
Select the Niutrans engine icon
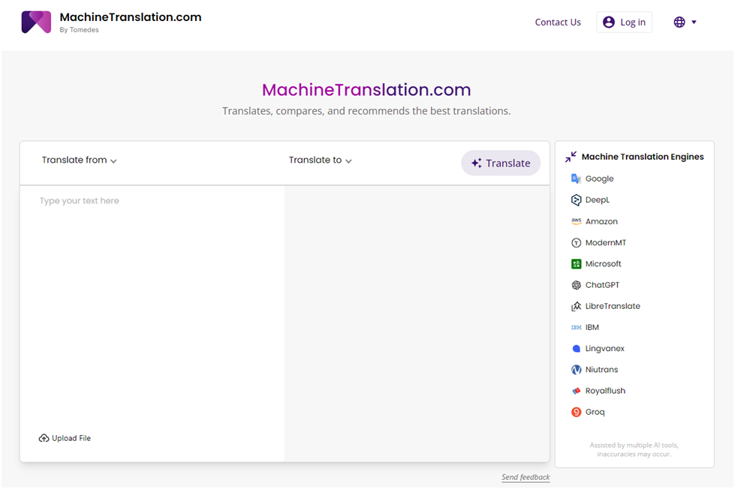click(x=575, y=369)
